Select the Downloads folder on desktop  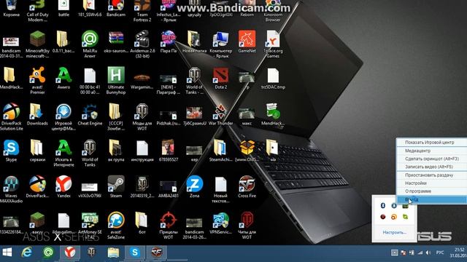point(37,115)
